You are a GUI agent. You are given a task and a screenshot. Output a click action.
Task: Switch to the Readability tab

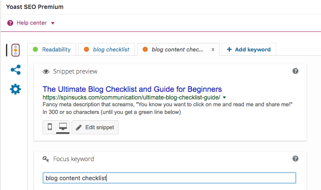click(x=52, y=49)
